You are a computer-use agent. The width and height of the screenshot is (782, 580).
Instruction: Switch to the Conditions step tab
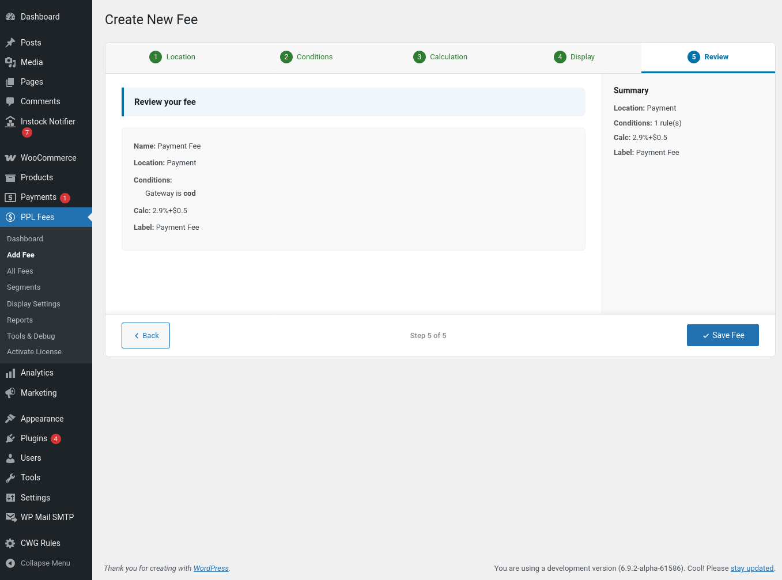306,57
